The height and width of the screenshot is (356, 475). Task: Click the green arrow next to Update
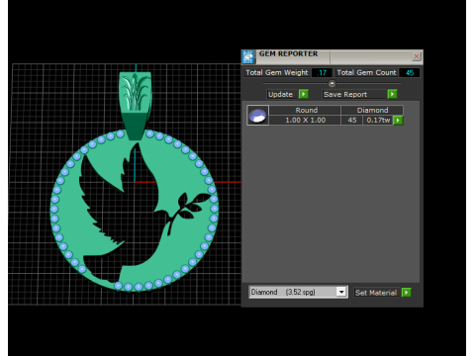(x=303, y=94)
